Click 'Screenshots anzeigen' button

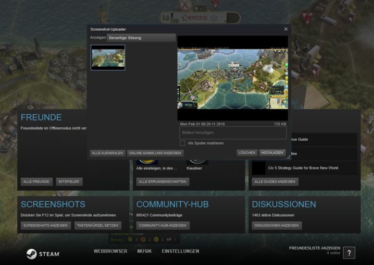click(x=46, y=226)
